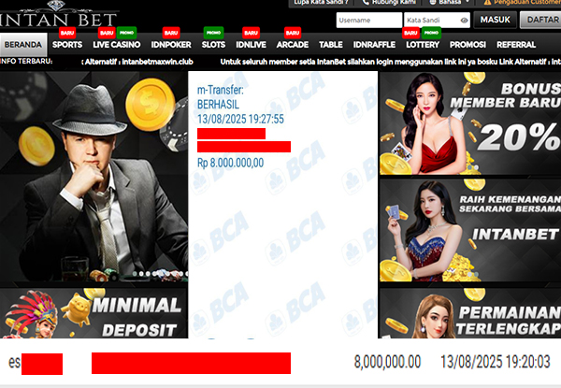Open the BERANDA home tab

click(23, 45)
